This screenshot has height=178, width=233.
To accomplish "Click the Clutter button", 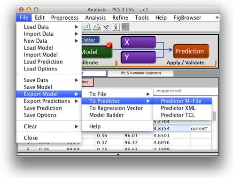I will point(90,40).
